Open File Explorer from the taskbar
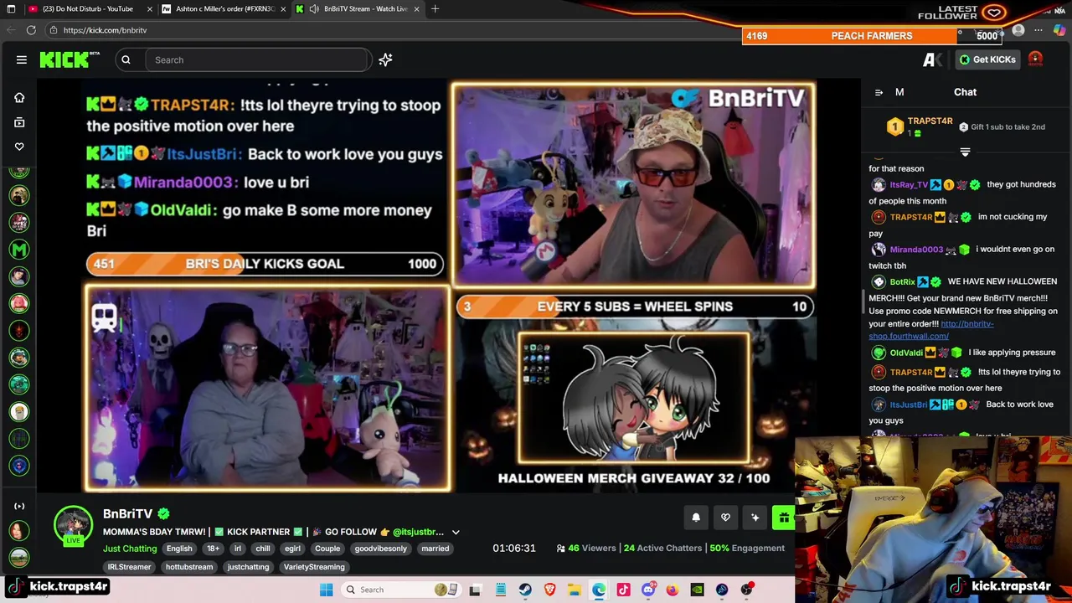This screenshot has height=603, width=1072. pyautogui.click(x=574, y=590)
